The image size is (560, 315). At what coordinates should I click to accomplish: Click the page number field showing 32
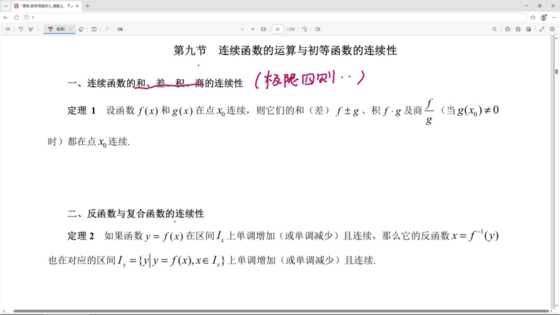[x=278, y=29]
